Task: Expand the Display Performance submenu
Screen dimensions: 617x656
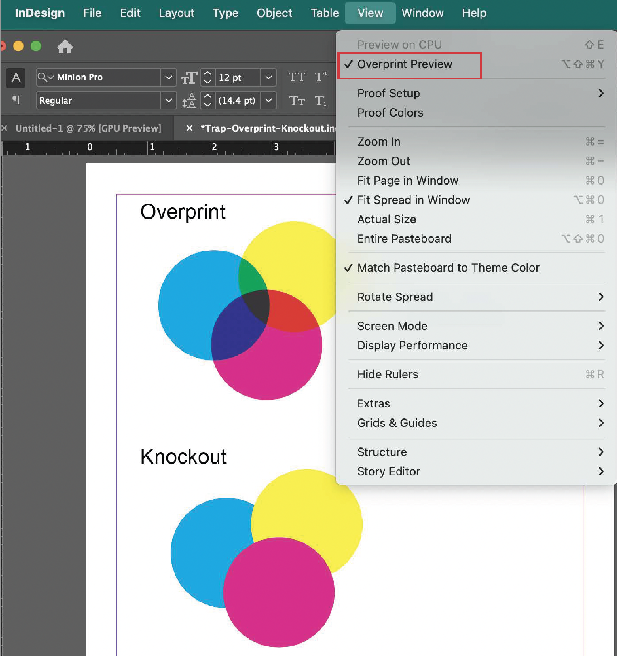Action: [476, 345]
